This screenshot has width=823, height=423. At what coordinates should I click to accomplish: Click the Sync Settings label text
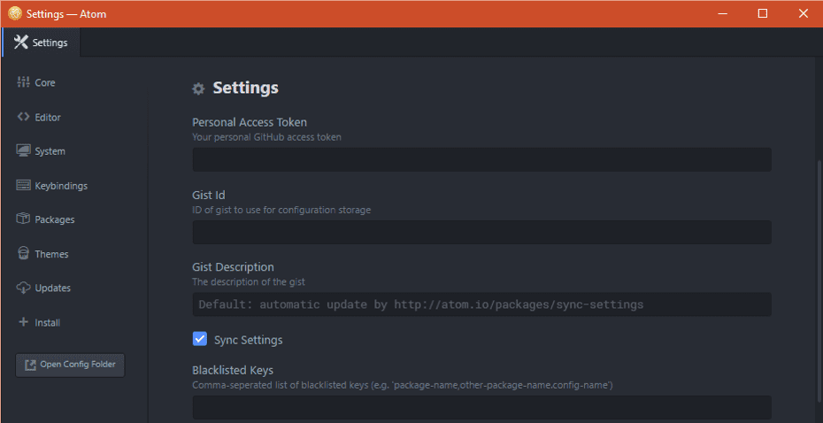[x=249, y=340]
